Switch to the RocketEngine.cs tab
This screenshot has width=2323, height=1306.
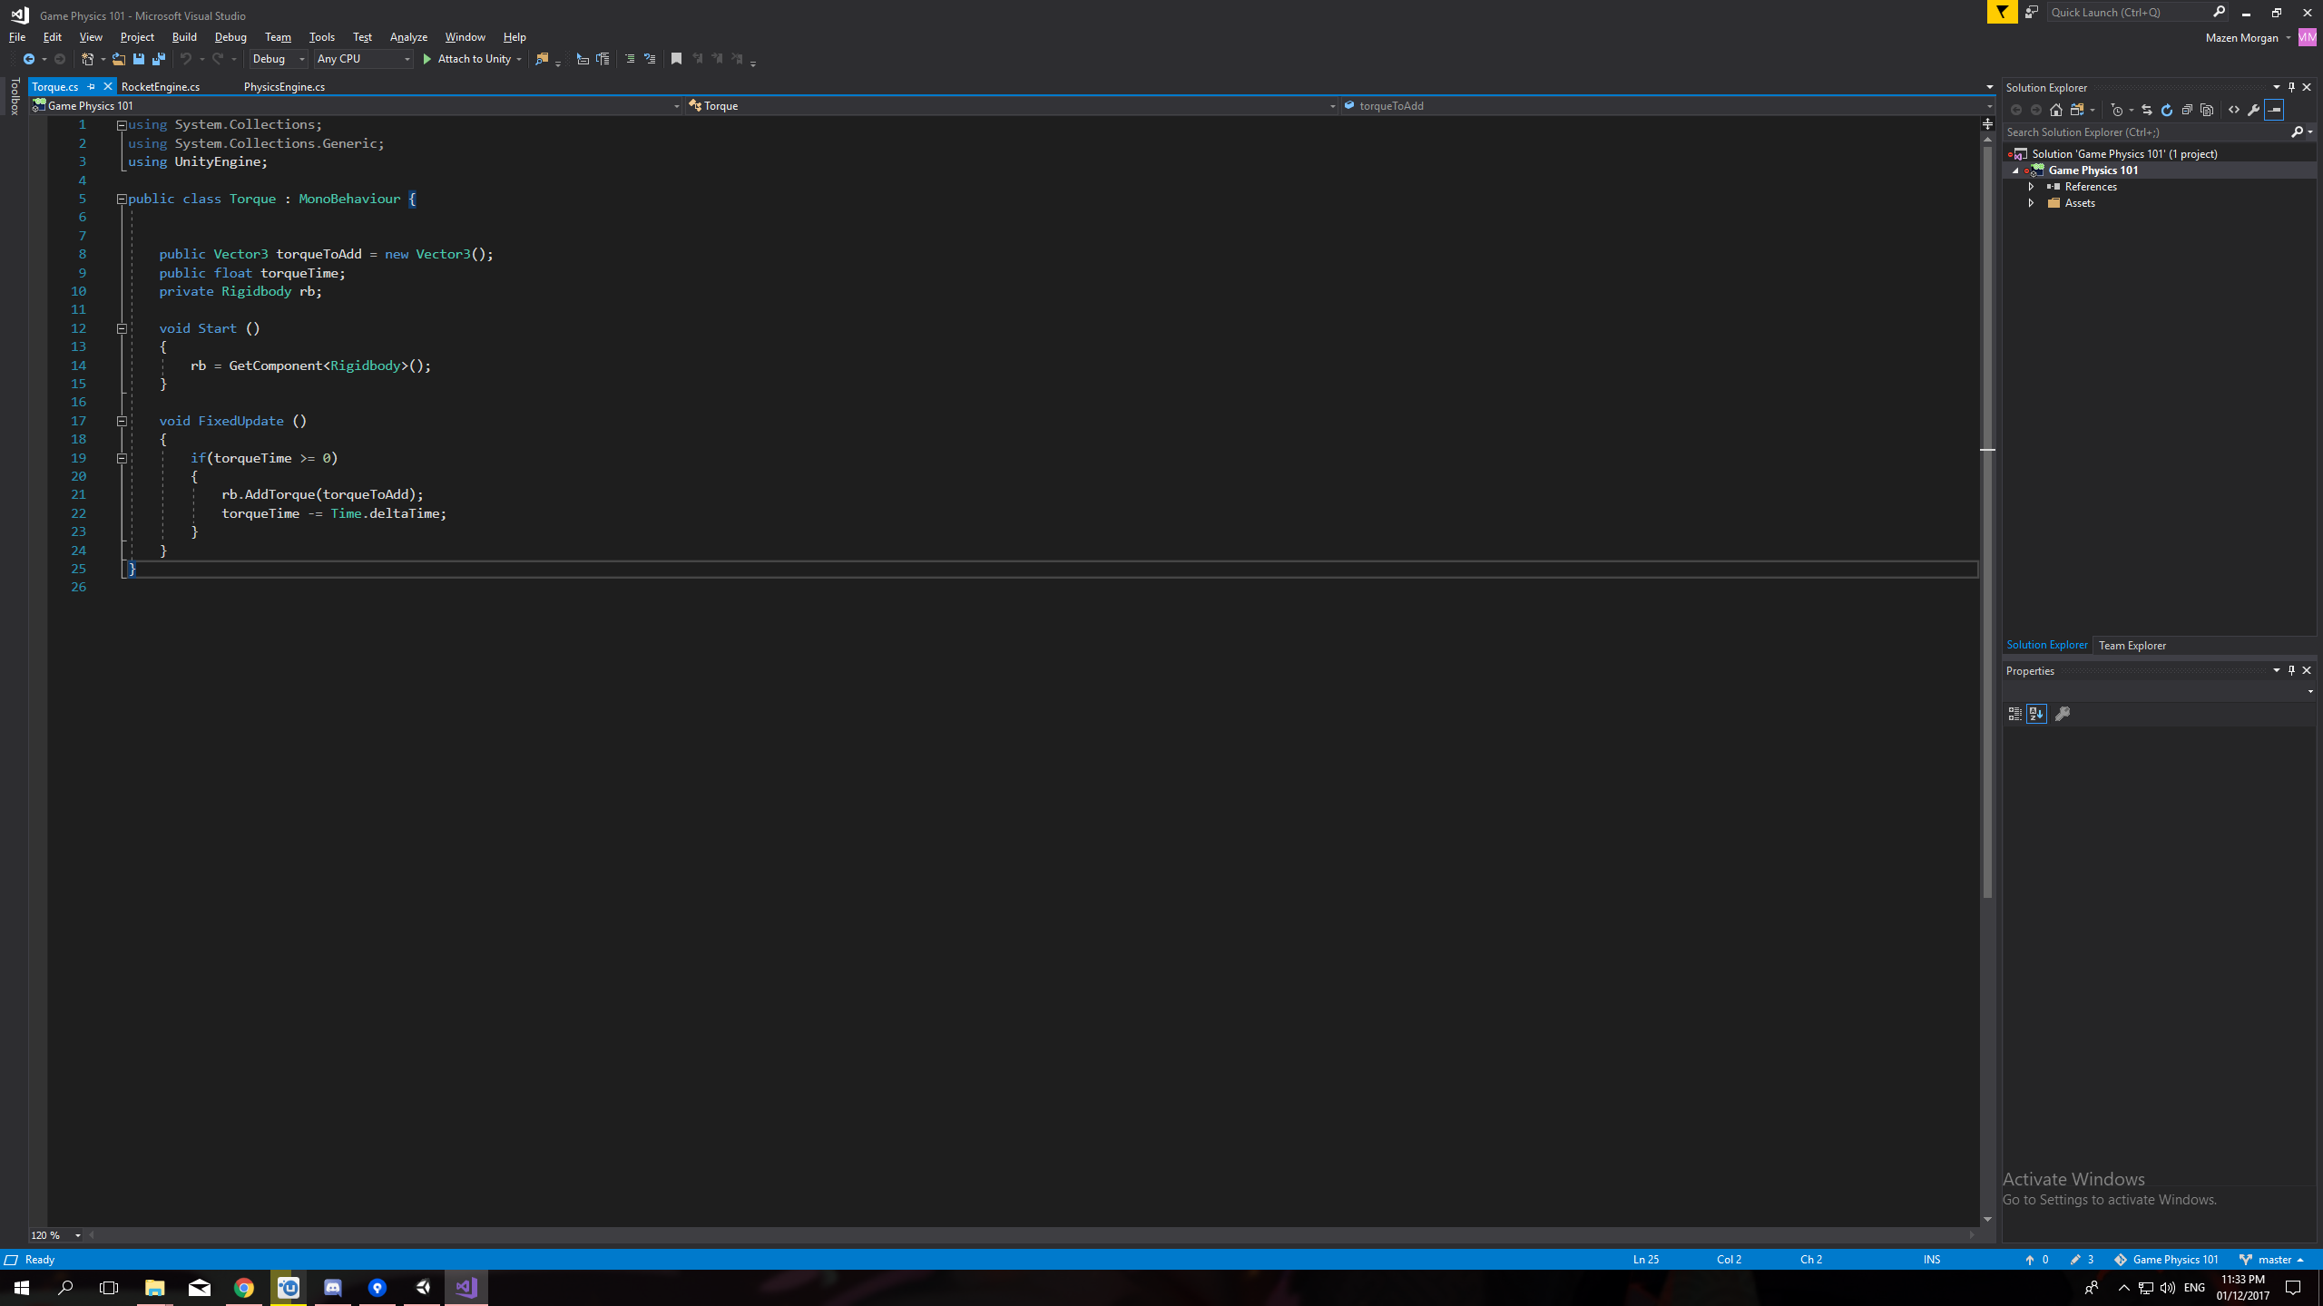point(161,87)
